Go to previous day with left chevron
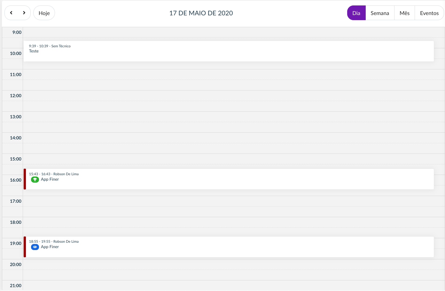This screenshot has height=291, width=445. [x=11, y=13]
